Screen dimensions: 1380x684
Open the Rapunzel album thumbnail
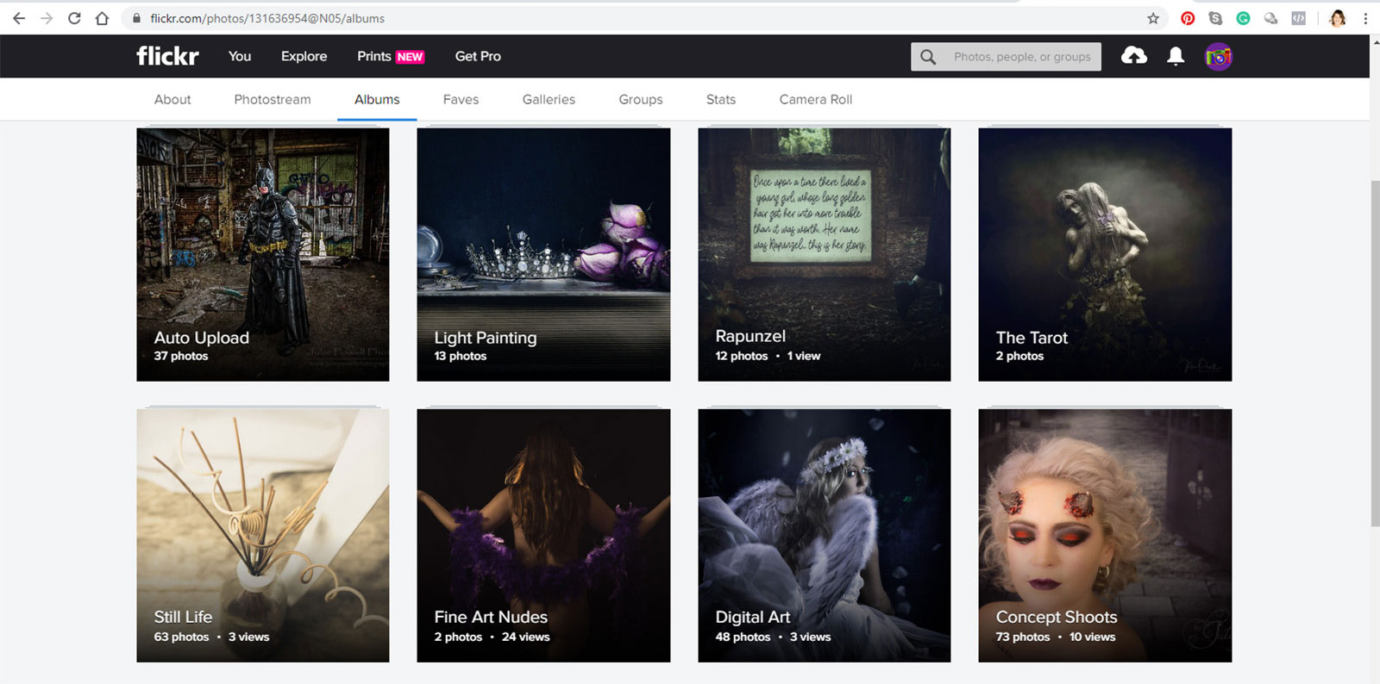point(824,254)
